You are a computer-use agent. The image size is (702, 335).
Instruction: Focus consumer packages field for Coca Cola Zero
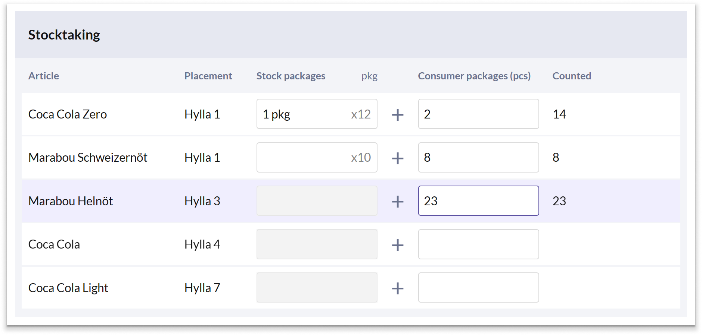pos(478,114)
